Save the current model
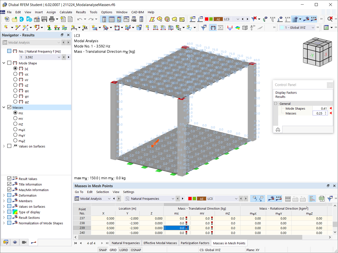Screen dimensions: 338x253 click(44, 19)
